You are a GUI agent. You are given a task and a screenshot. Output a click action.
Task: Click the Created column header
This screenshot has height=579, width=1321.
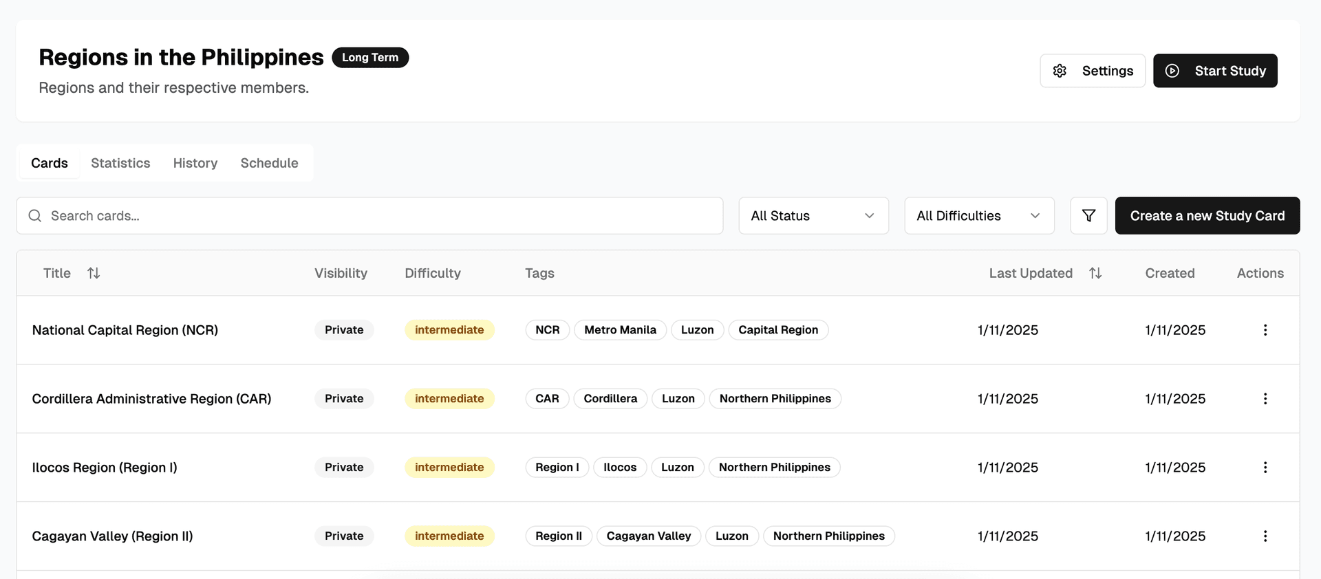coord(1170,273)
